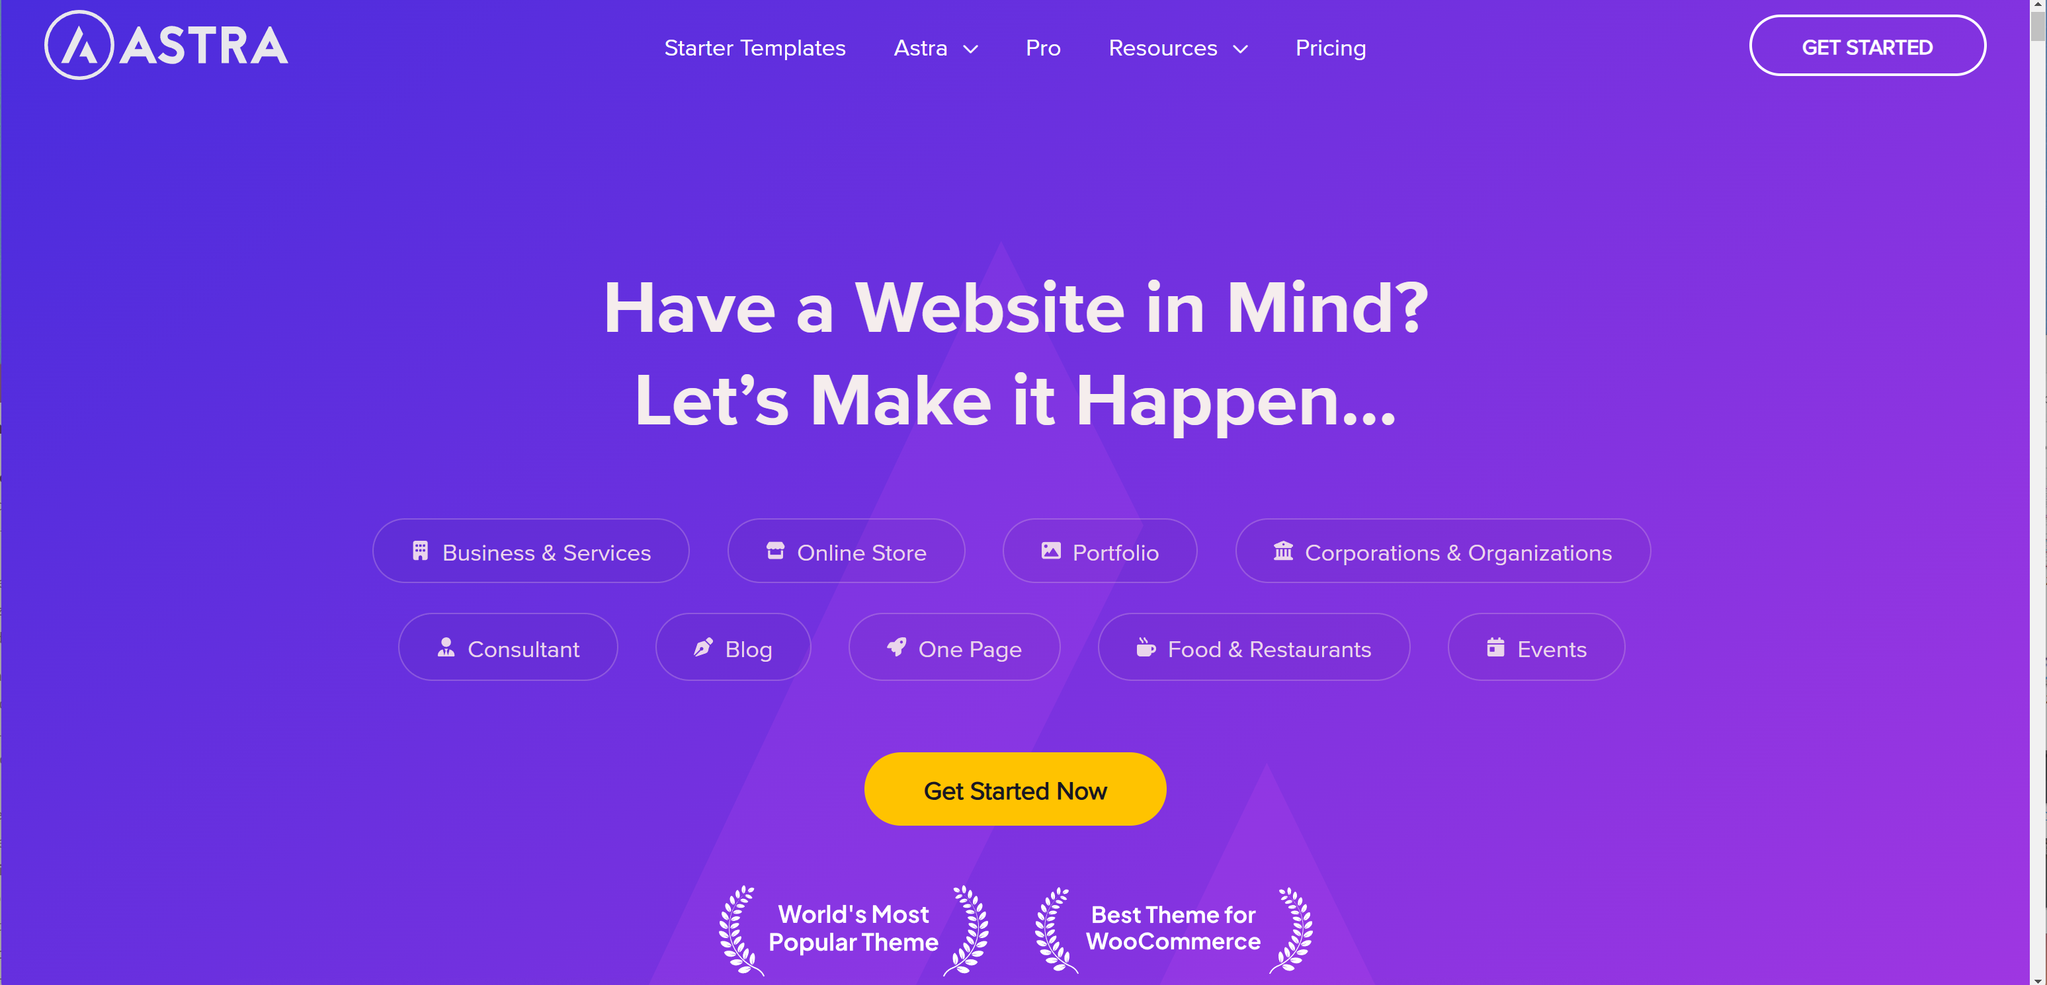Click the Pricing menu item
This screenshot has width=2047, height=985.
click(x=1331, y=48)
